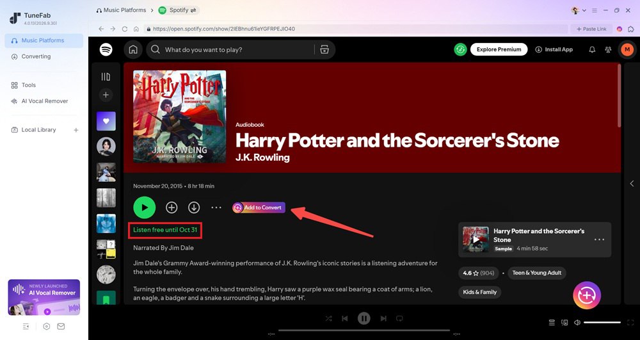The height and width of the screenshot is (340, 640).
Task: Open settings hexagon icon at sidebar bottom
Action: click(47, 327)
